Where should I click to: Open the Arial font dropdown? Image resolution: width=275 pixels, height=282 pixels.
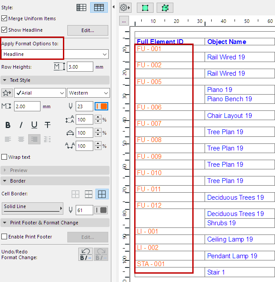pos(40,93)
